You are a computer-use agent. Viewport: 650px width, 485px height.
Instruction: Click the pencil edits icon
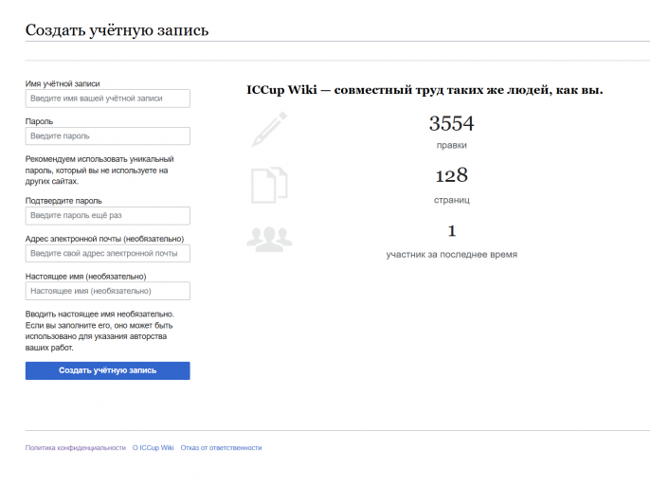(x=269, y=129)
